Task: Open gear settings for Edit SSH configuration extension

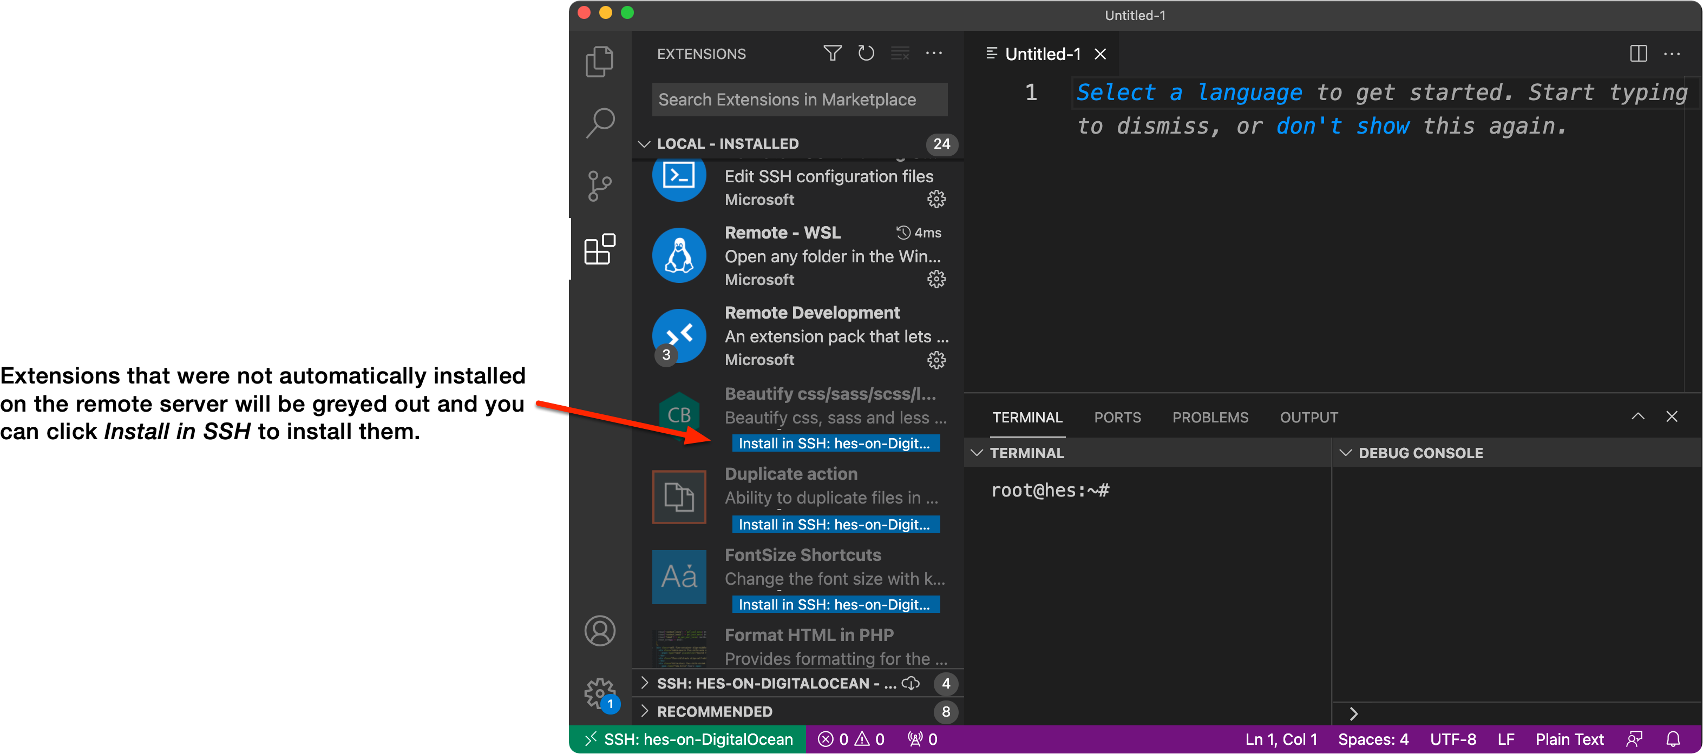Action: [x=936, y=199]
